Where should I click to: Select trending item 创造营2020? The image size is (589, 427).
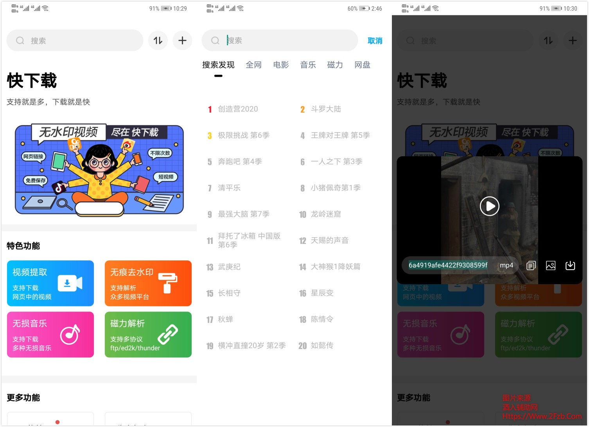[238, 109]
